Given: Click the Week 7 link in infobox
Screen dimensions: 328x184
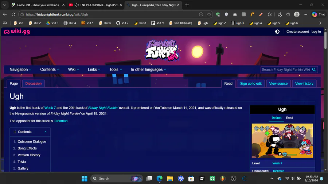Looking at the screenshot, I should pyautogui.click(x=277, y=163).
